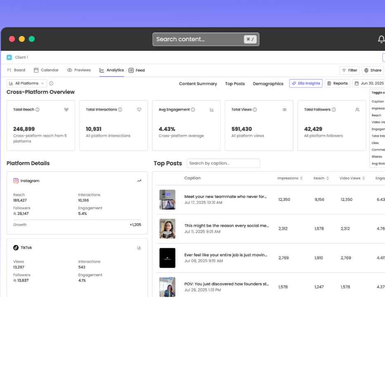This screenshot has height=385, width=385.
Task: Open the Previews tab
Action: click(79, 70)
